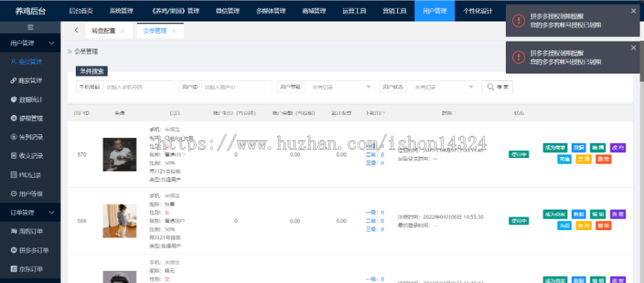Click 成为商家 button for user 570
The width and height of the screenshot is (644, 283).
pyautogui.click(x=555, y=148)
